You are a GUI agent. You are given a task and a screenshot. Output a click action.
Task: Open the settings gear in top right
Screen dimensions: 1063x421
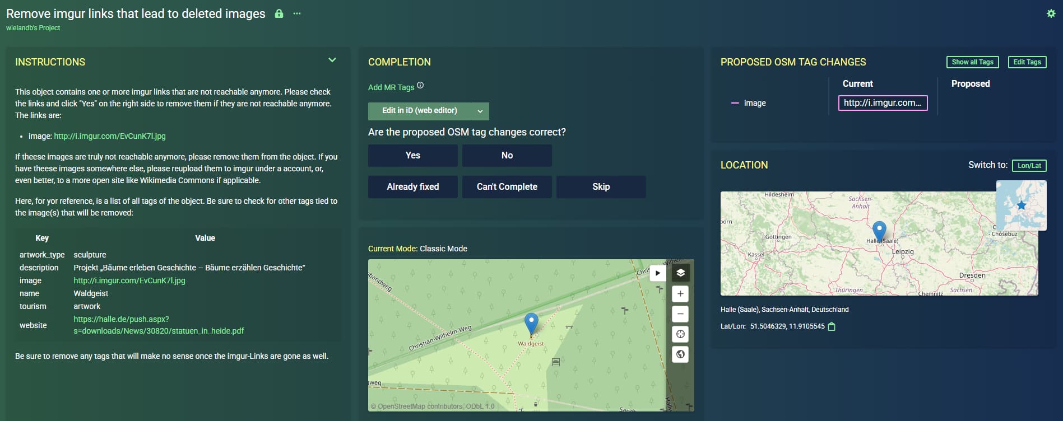pyautogui.click(x=1051, y=13)
